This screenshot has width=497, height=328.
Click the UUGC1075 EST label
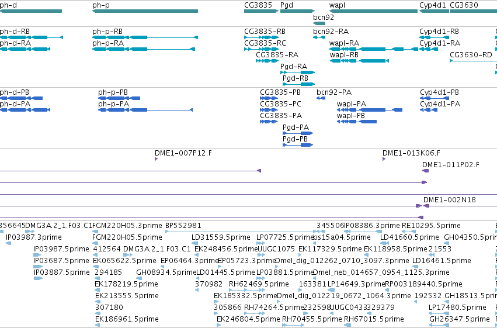point(276,249)
